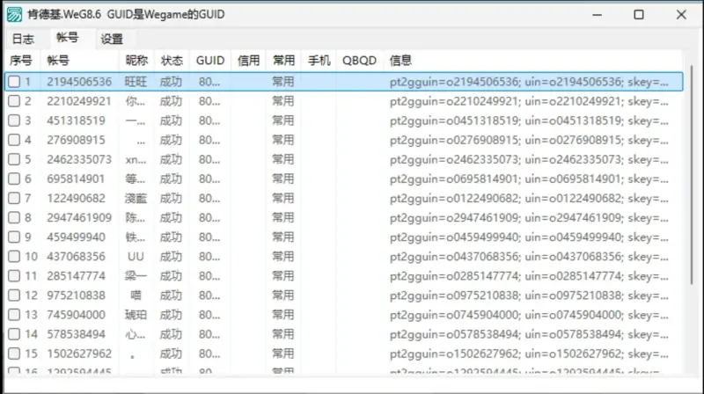Click the 状态 column header

[172, 61]
